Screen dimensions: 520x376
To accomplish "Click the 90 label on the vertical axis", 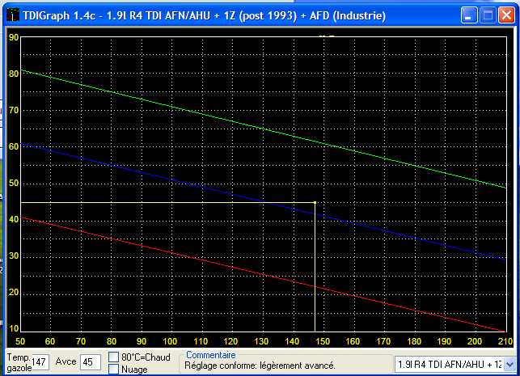I will pos(13,37).
